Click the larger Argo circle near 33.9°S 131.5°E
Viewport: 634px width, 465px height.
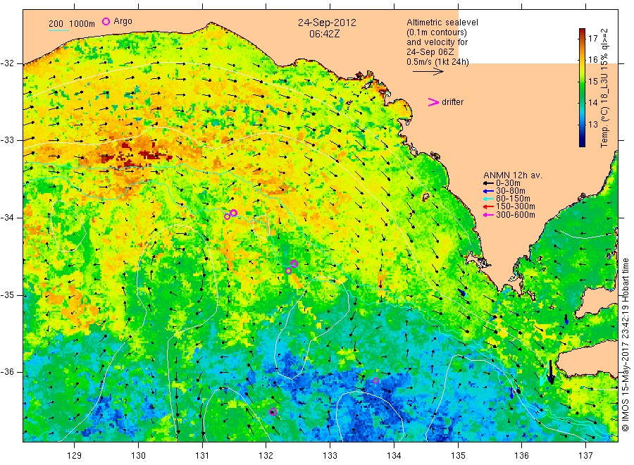point(233,213)
